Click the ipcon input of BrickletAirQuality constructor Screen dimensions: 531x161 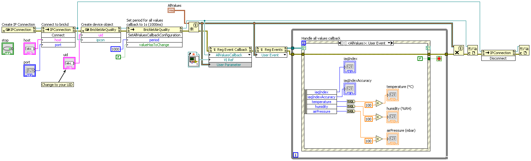click(101, 40)
